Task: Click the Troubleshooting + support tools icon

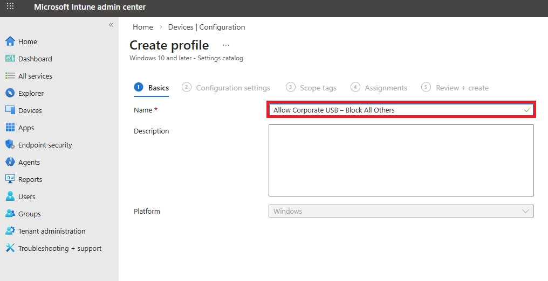Action: point(10,248)
